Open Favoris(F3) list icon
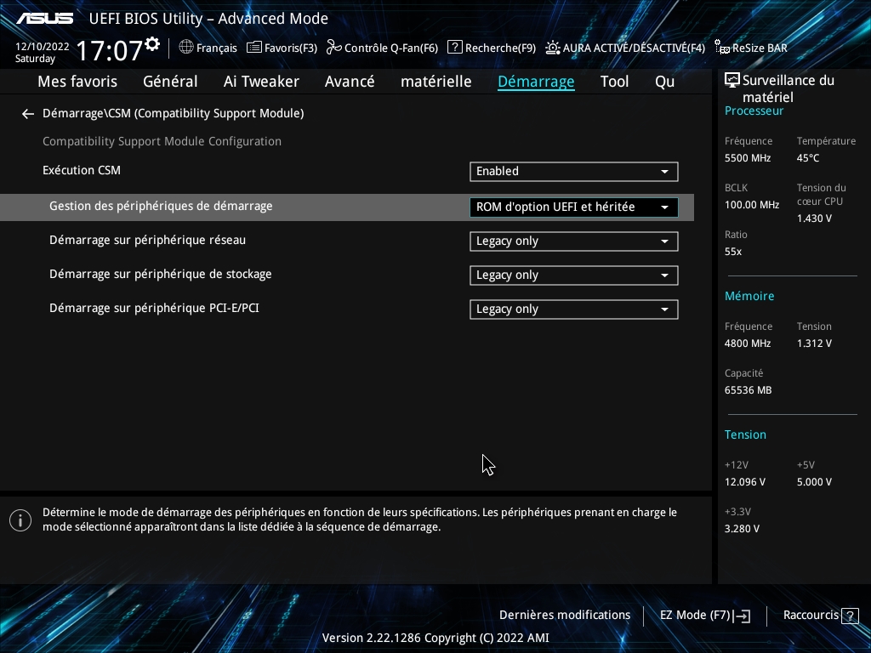The image size is (871, 653). 253,48
